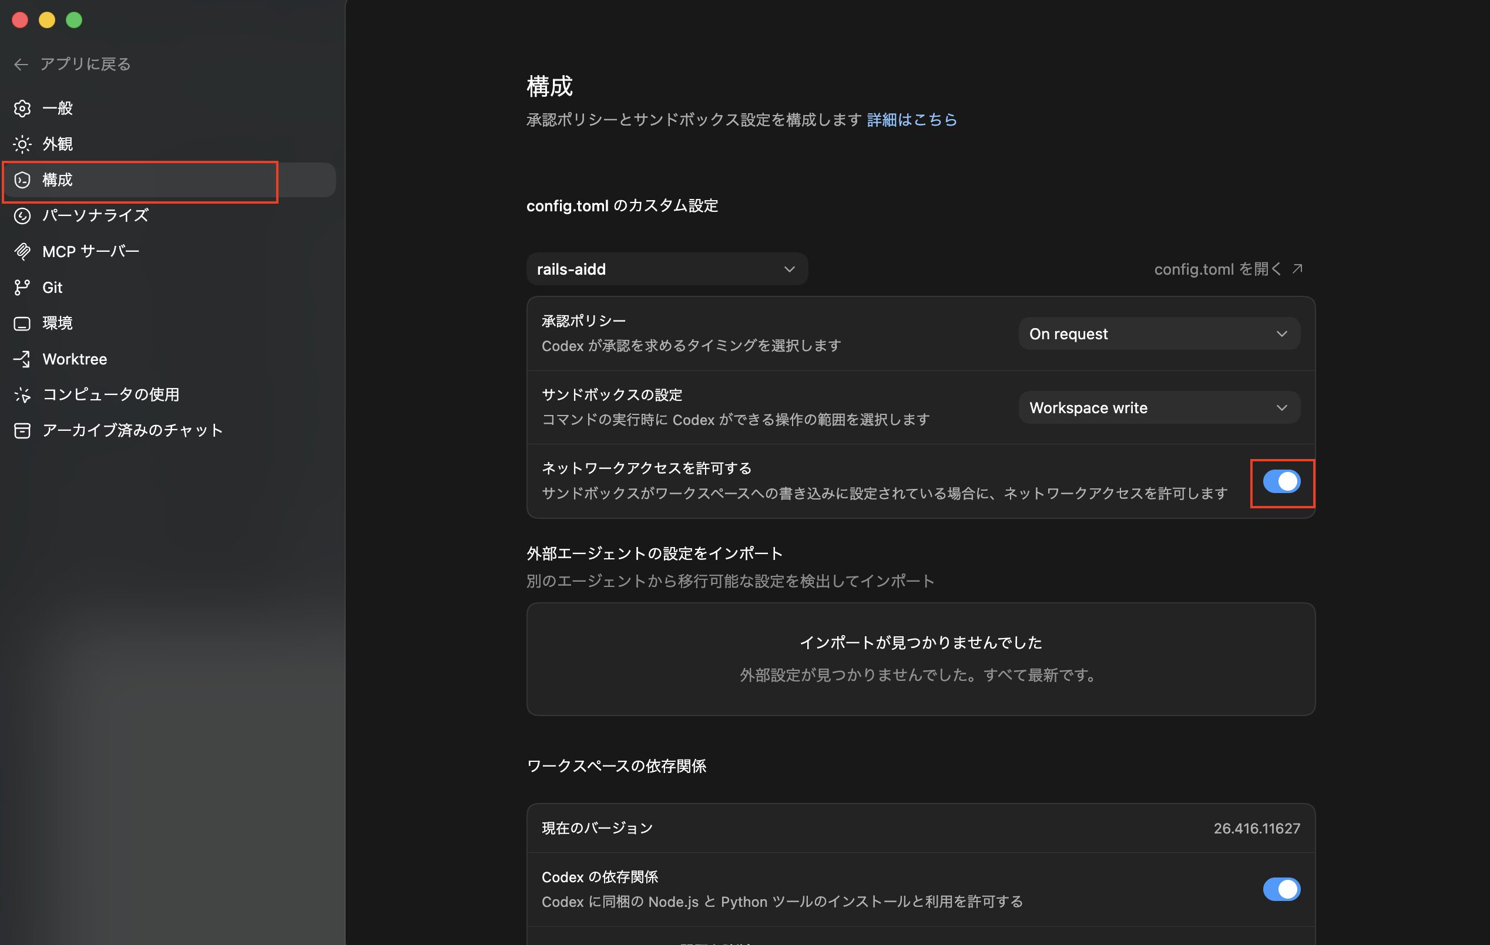Click the アーカイブ済みのチャット archive icon
Screen dimensions: 1490x945
pos(22,431)
